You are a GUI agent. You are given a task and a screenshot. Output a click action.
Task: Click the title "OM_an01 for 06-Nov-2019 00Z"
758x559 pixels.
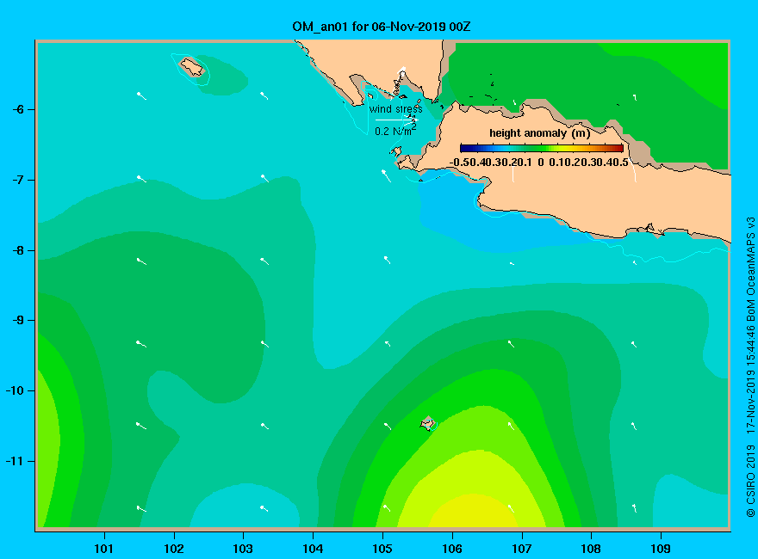[x=381, y=27]
